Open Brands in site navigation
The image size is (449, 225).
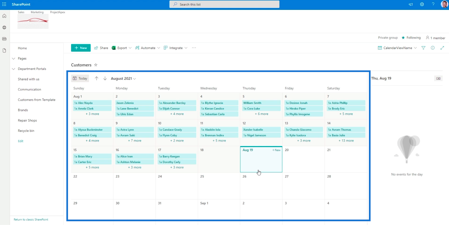23,110
